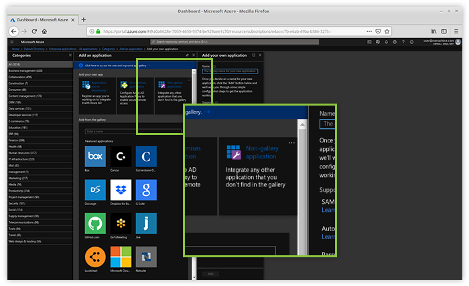Select the G Suite application tile
This screenshot has width=469, height=286.
tap(146, 190)
